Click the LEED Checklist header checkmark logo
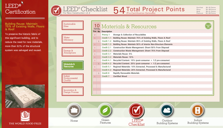Image resolution: width=223 pixels, height=128 pixels. coord(56,11)
